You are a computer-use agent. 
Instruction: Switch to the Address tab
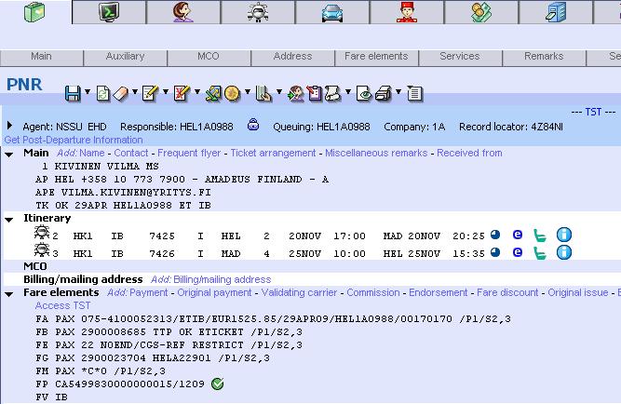292,57
